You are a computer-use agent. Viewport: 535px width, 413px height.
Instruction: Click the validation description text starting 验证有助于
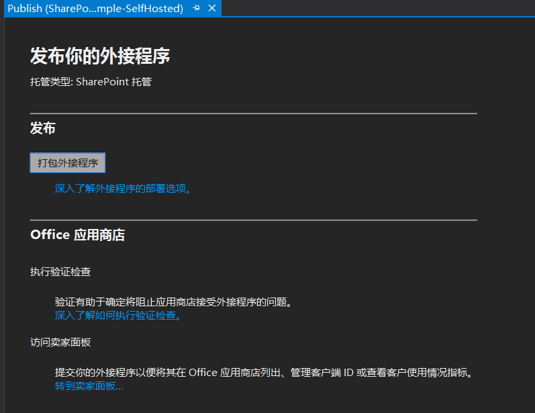[x=175, y=302]
